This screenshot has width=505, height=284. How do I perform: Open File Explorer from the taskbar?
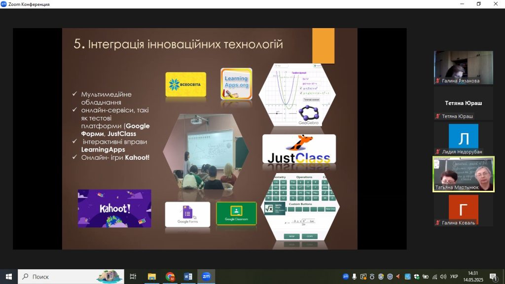pyautogui.click(x=152, y=277)
